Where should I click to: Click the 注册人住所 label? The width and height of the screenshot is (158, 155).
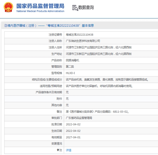coord(55,47)
